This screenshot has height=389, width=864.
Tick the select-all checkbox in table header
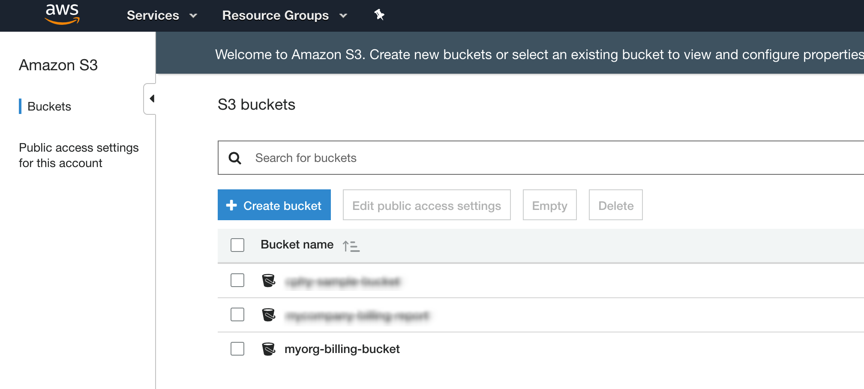click(x=237, y=245)
